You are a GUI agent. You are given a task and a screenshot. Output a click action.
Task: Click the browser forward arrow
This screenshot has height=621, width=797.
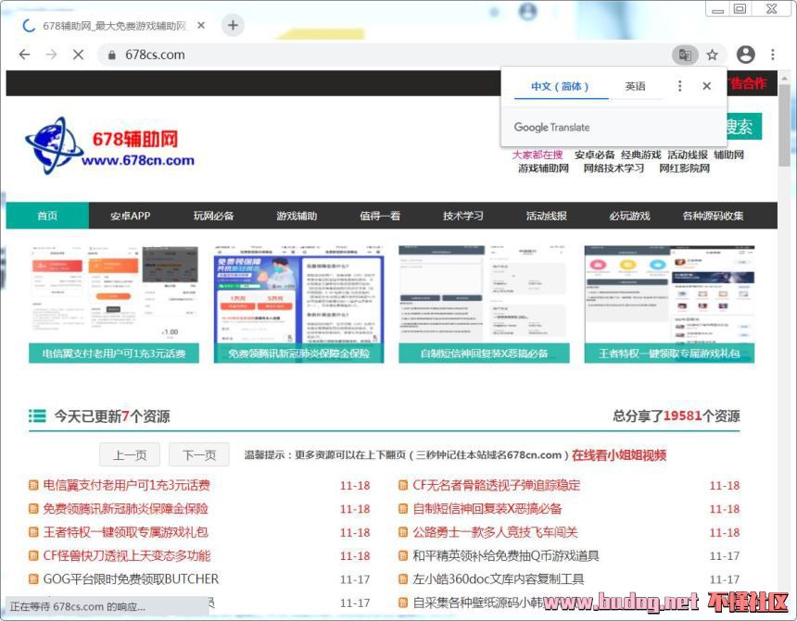[51, 55]
